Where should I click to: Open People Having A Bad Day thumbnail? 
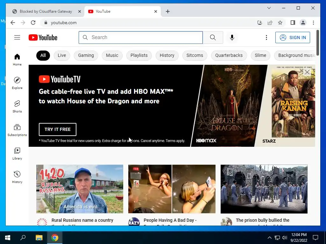(x=172, y=189)
